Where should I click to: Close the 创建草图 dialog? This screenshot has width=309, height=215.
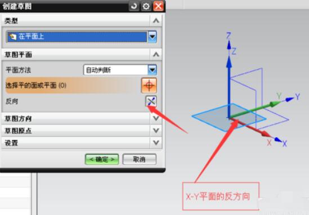159,6
